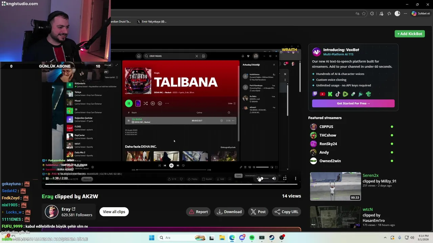Open Eray's channel link
This screenshot has width=433, height=243.
click(68, 209)
